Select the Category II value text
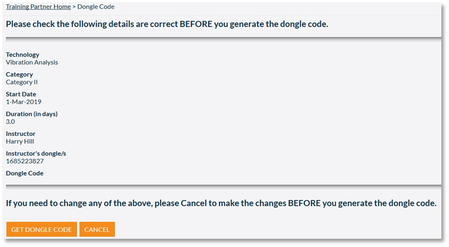The height and width of the screenshot is (247, 449). (22, 82)
